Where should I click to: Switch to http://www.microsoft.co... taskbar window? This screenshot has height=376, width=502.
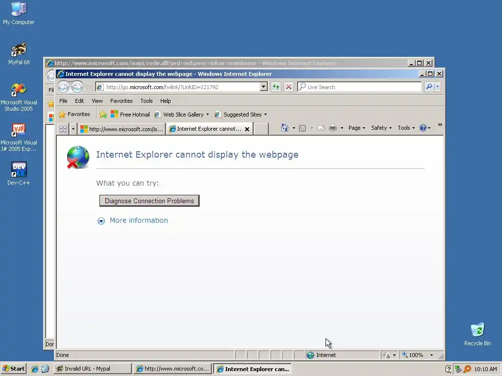point(173,369)
